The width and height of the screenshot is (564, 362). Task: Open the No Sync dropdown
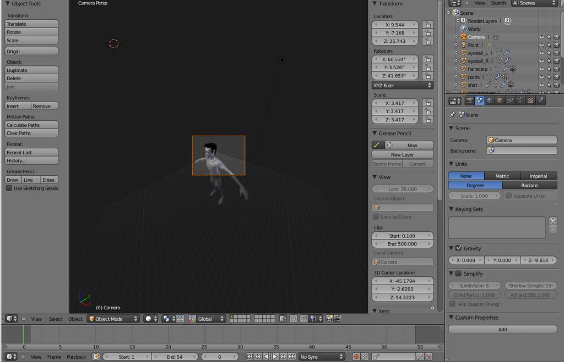(x=322, y=357)
